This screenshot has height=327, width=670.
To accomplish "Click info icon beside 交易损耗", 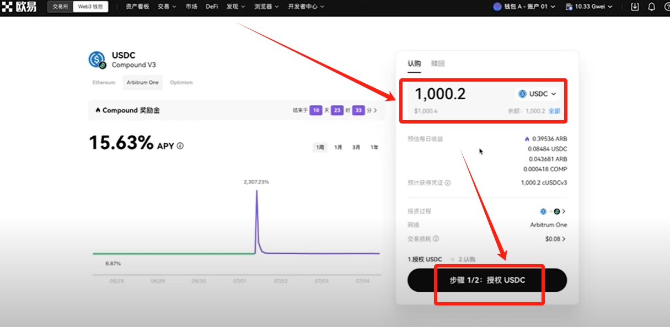I will (436, 239).
